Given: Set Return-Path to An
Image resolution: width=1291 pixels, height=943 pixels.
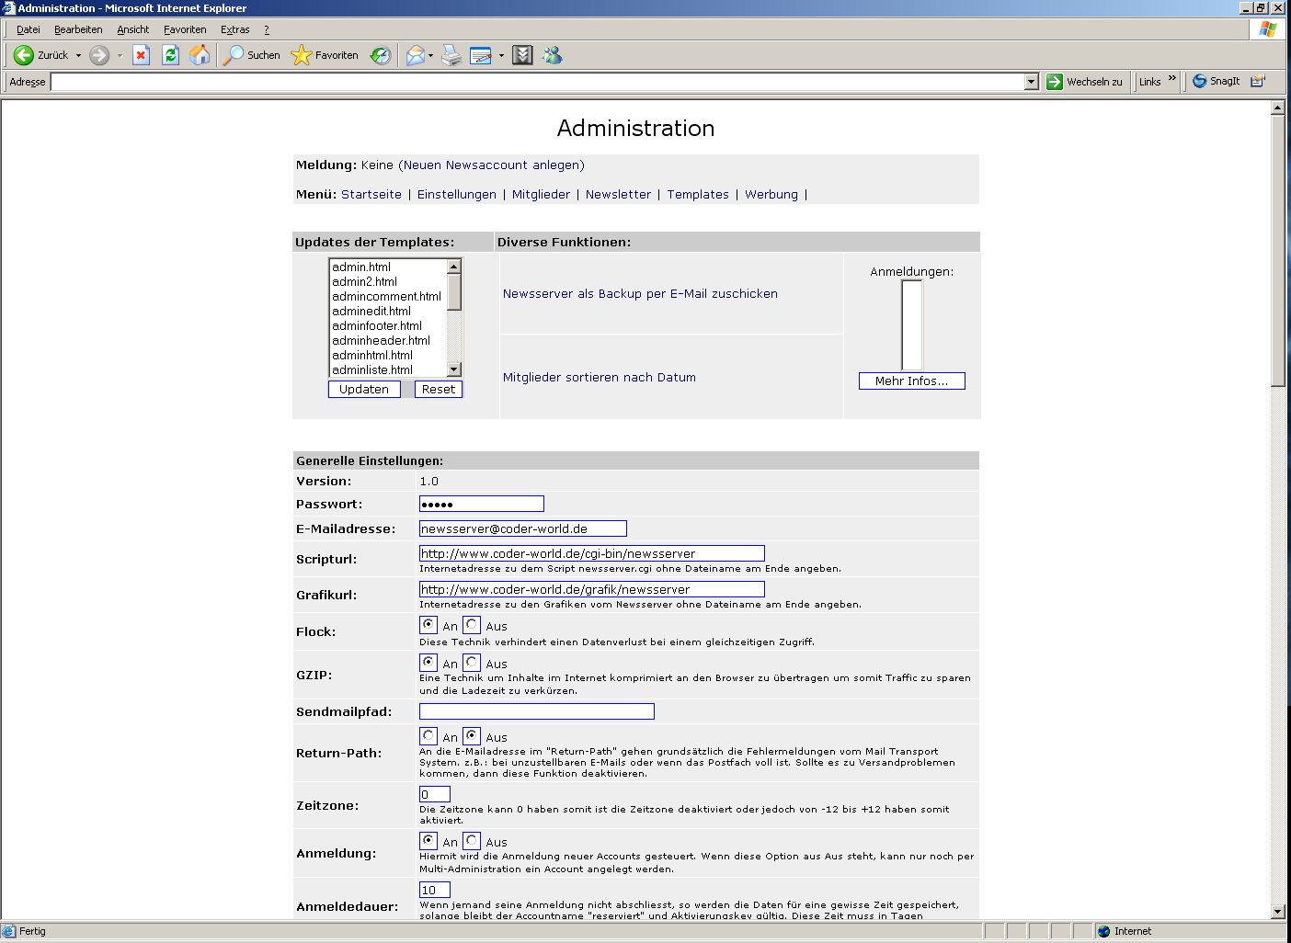Looking at the screenshot, I should click(x=428, y=735).
